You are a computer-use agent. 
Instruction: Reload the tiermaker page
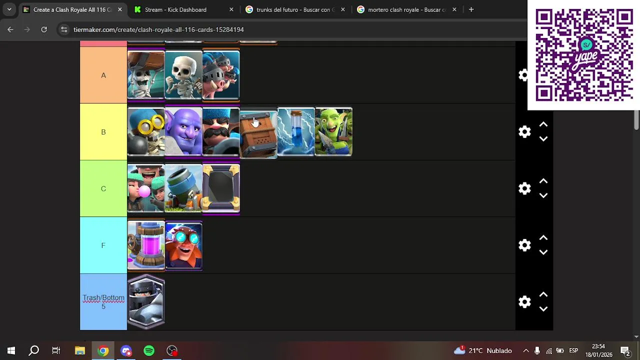[44, 29]
